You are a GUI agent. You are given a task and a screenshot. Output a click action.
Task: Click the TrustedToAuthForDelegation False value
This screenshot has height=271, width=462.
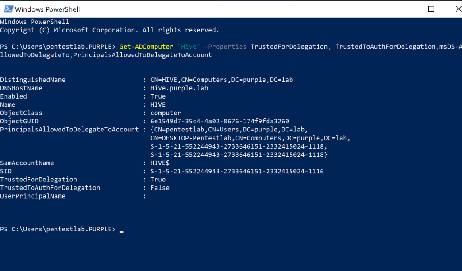click(x=160, y=188)
